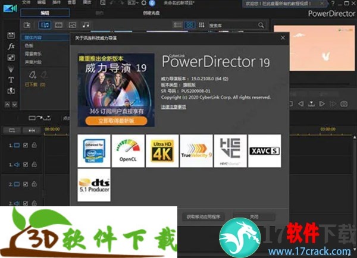The width and height of the screenshot is (357, 258).
Task: Open the Transition Room icon
Action: 11,91
